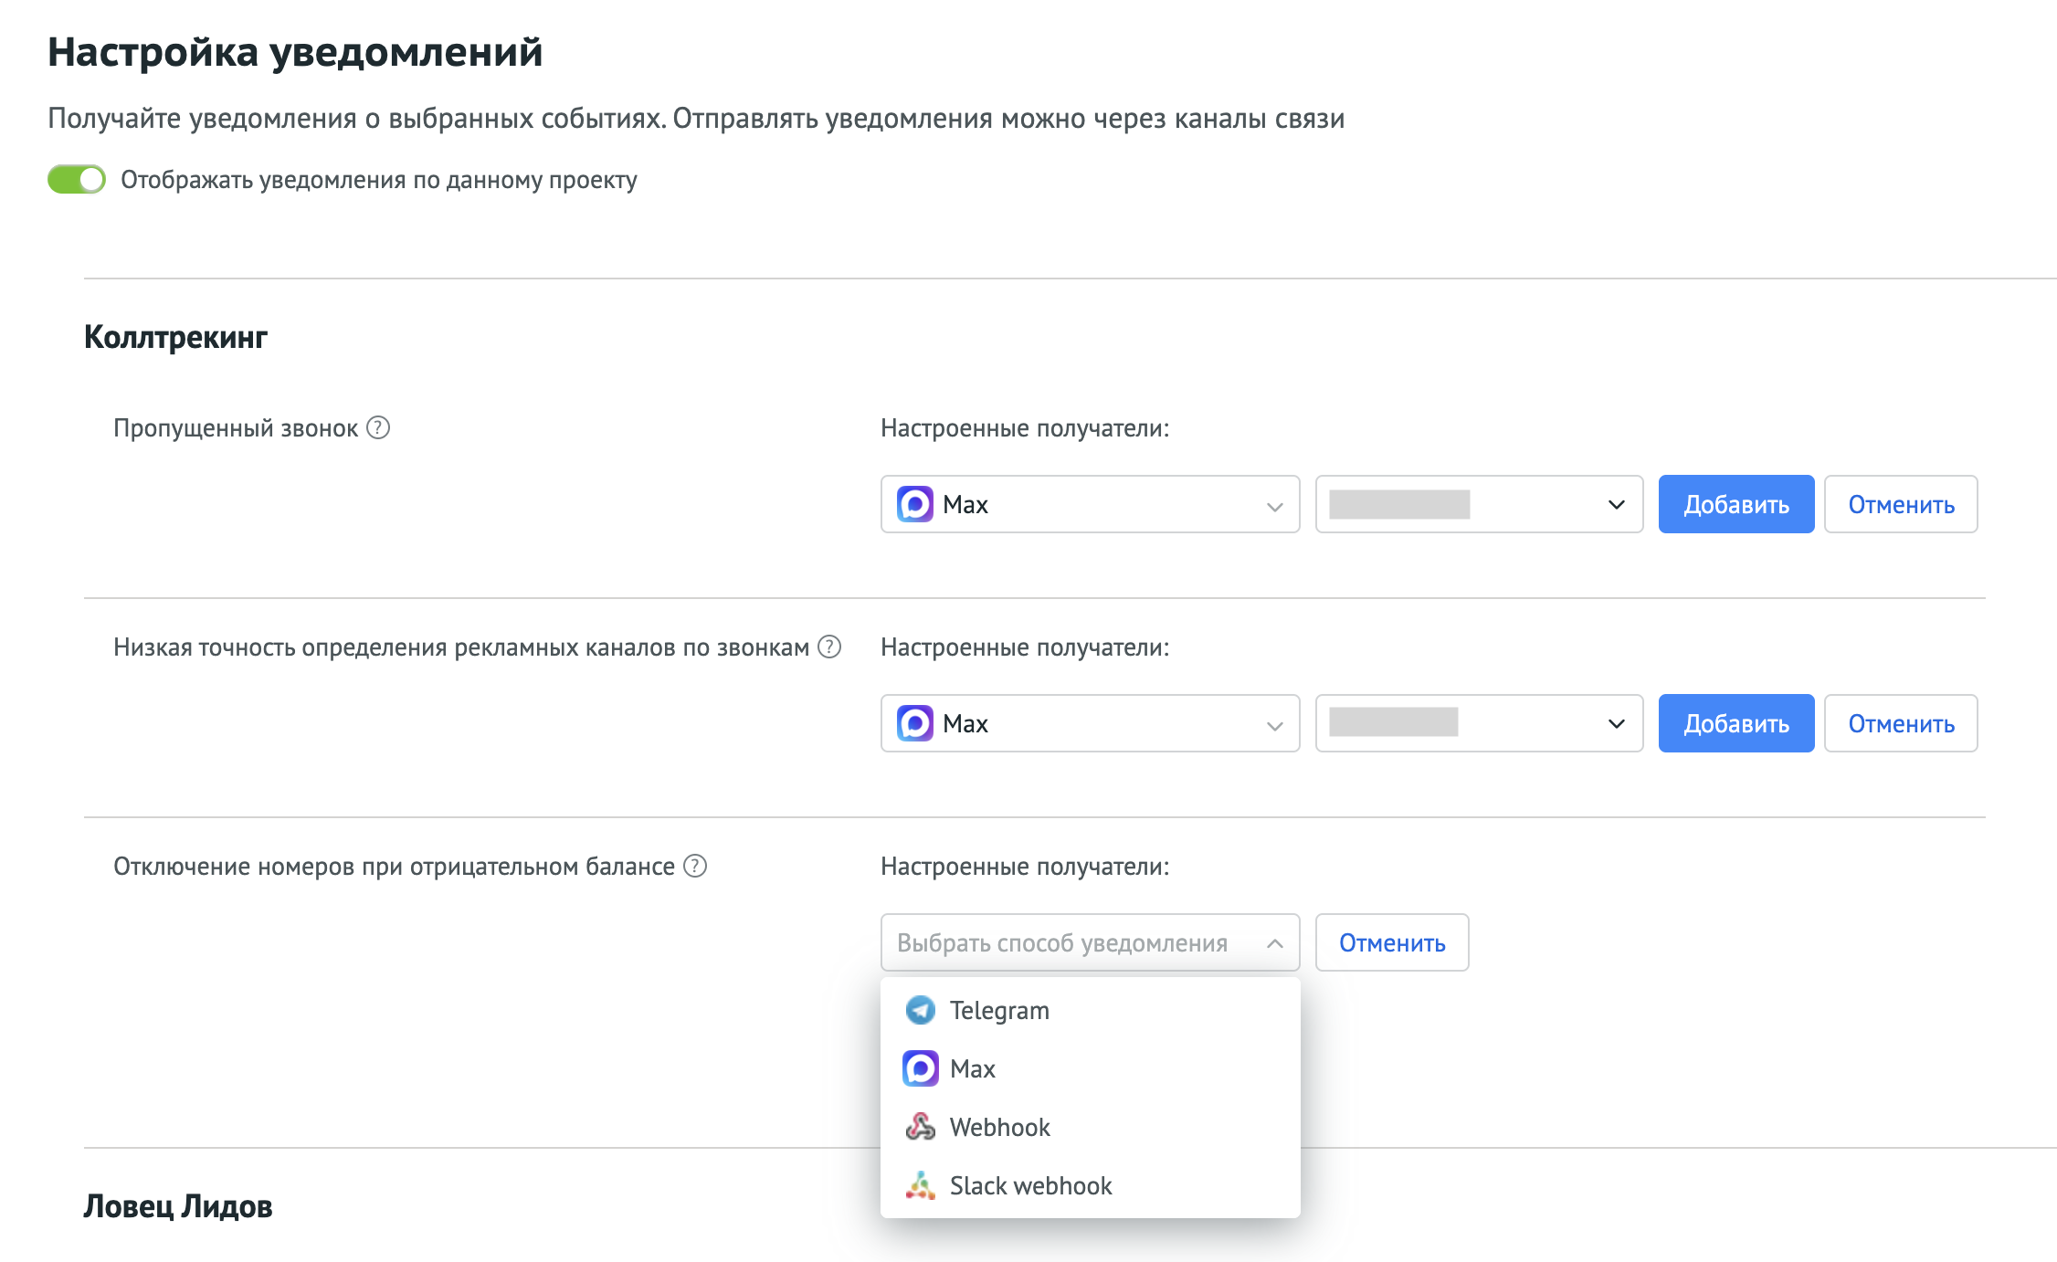
Task: Select Slack webhook from notification list
Action: 1090,1185
